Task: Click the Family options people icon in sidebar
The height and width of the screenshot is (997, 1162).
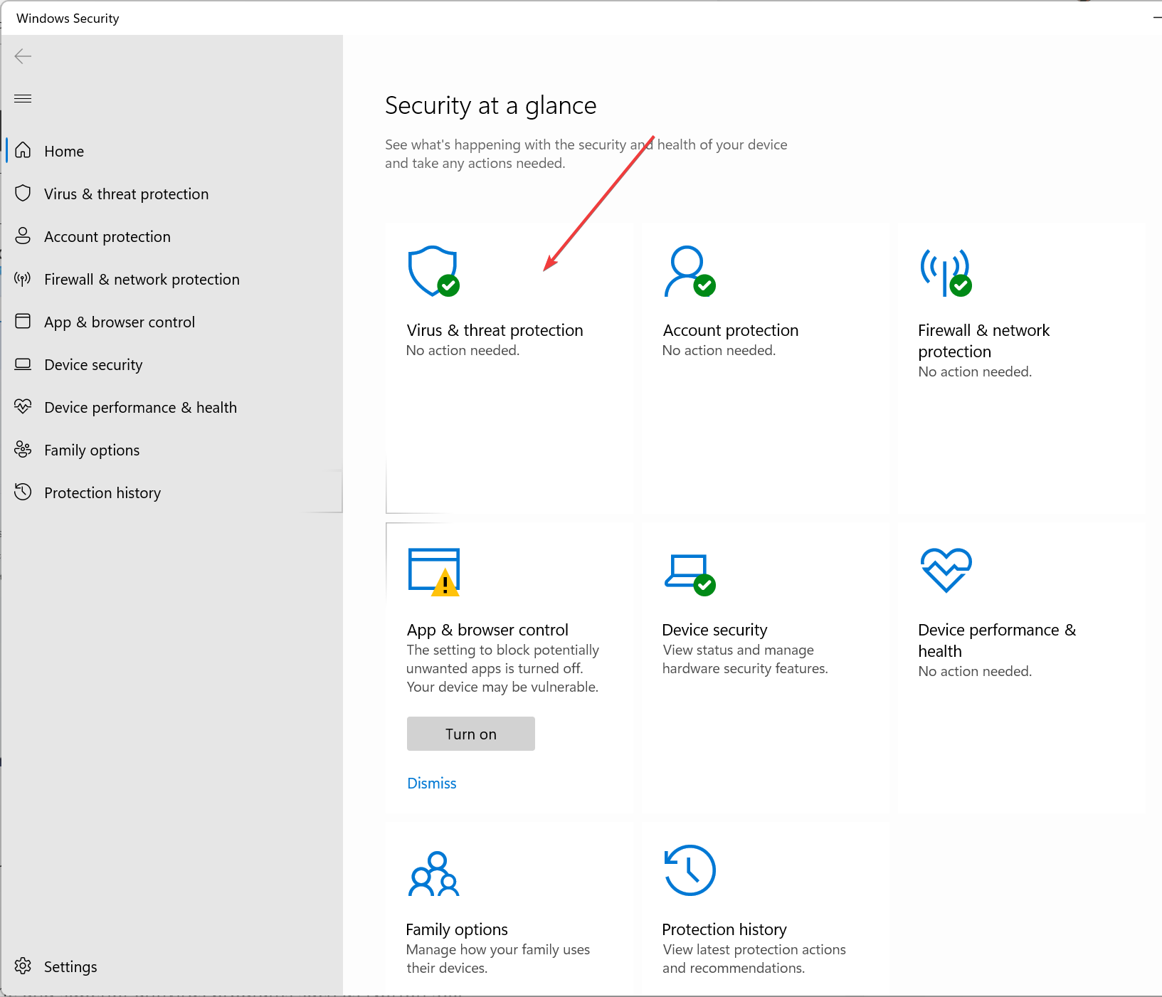Action: (23, 449)
